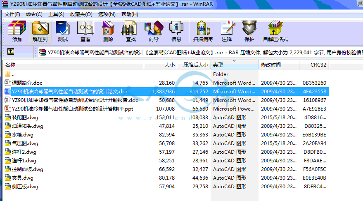Click the DWG icon of 夹具.dwg
Image resolution: width=363 pixels, height=201 pixels.
pyautogui.click(x=8, y=178)
